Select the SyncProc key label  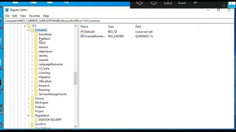coord(41,124)
